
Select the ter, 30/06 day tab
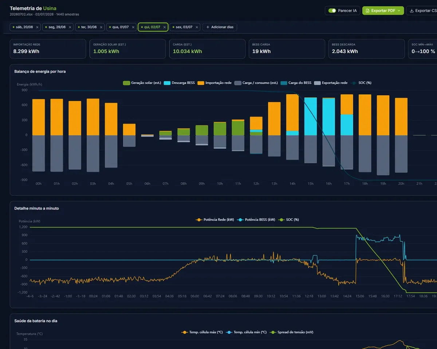pyautogui.click(x=90, y=27)
